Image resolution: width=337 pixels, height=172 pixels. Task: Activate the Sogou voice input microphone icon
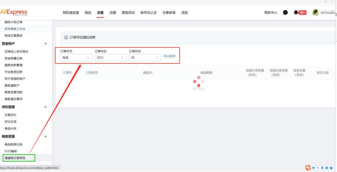(322, 167)
